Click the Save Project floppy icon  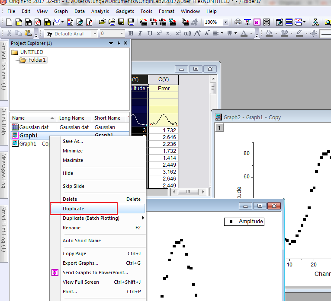coord(121,22)
